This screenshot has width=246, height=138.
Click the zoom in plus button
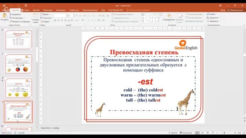point(235,133)
